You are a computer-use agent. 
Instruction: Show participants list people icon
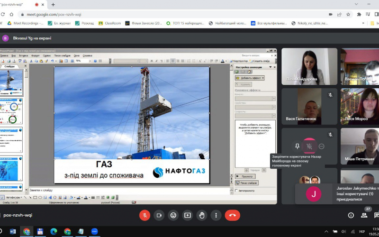click(364, 215)
